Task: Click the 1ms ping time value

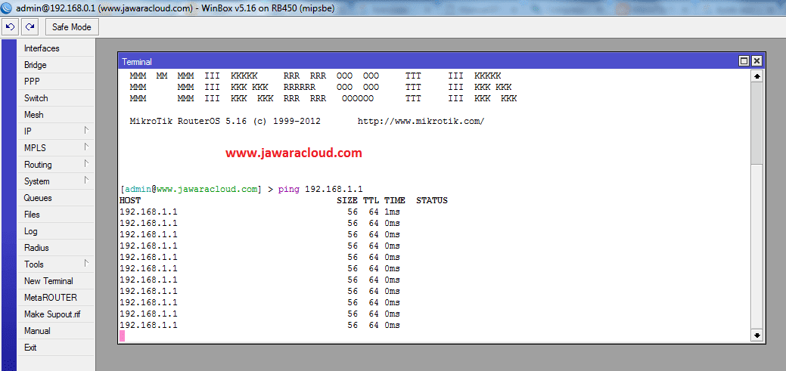Action: (392, 212)
